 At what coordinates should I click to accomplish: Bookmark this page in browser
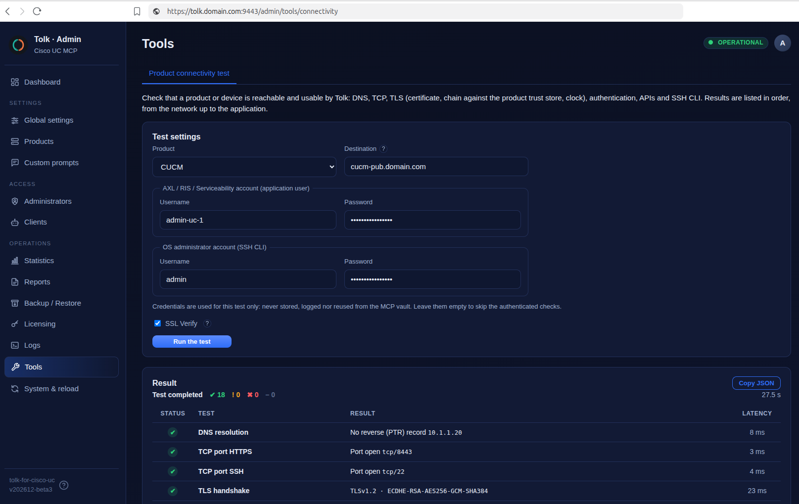[137, 11]
